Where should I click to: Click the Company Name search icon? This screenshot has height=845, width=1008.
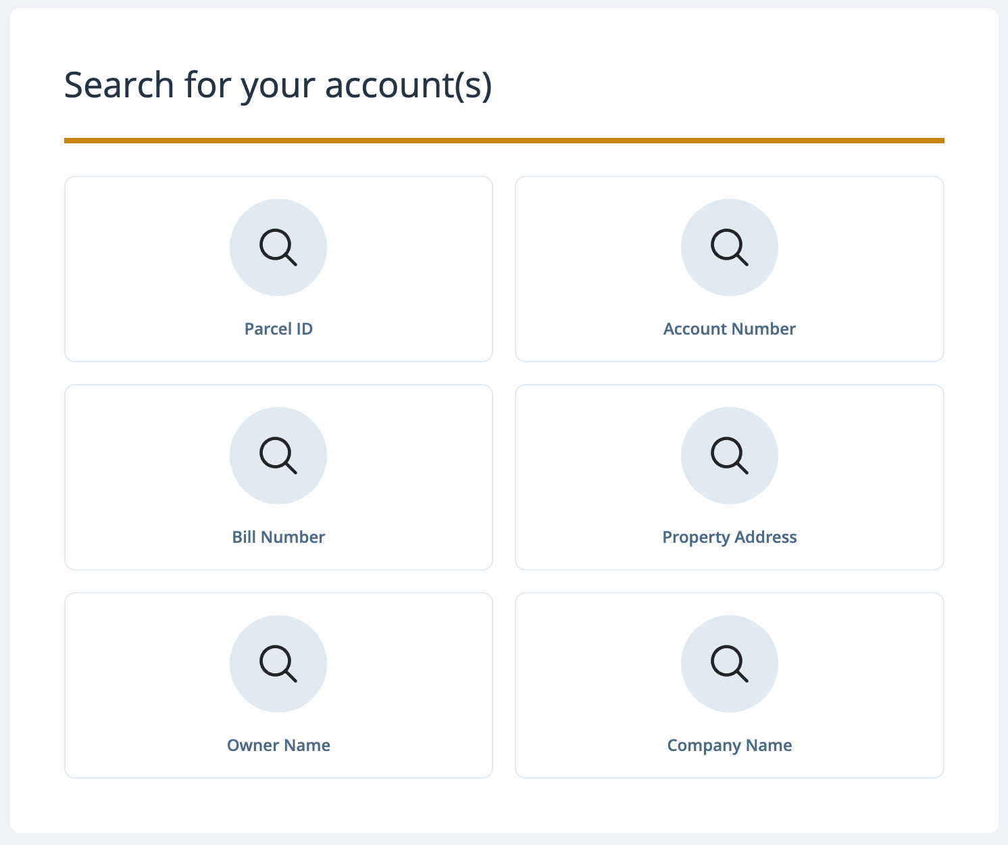coord(730,664)
